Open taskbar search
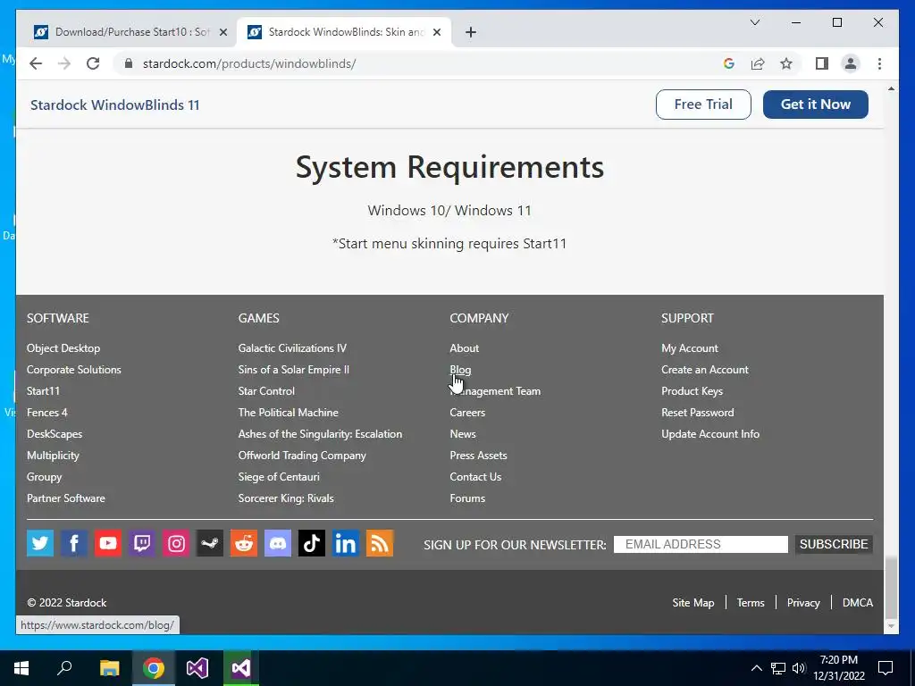915x686 pixels. coord(64,668)
